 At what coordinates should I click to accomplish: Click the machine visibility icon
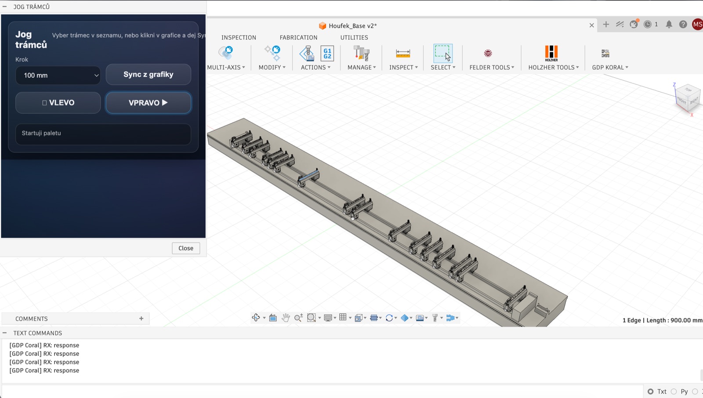[x=420, y=318]
